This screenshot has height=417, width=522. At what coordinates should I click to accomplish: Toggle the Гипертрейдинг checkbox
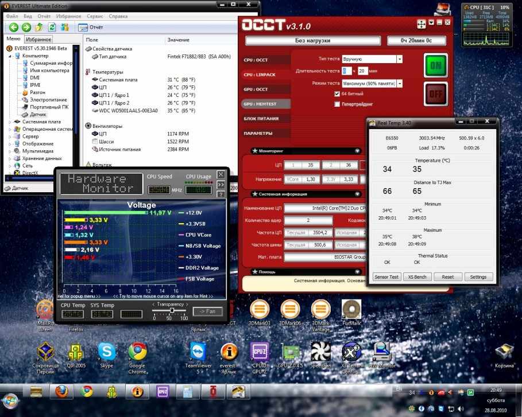[x=337, y=104]
